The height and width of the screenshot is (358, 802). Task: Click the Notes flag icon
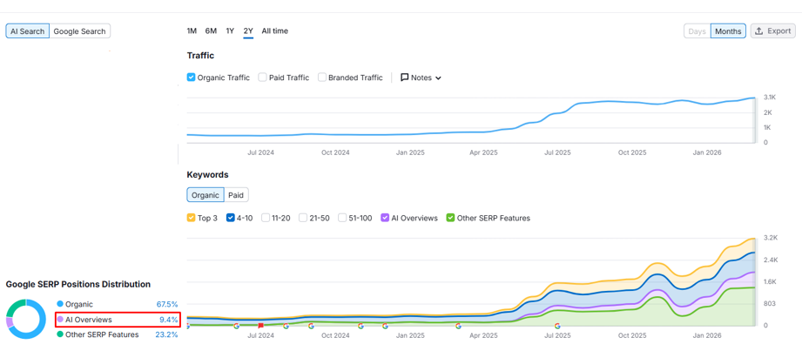[404, 78]
